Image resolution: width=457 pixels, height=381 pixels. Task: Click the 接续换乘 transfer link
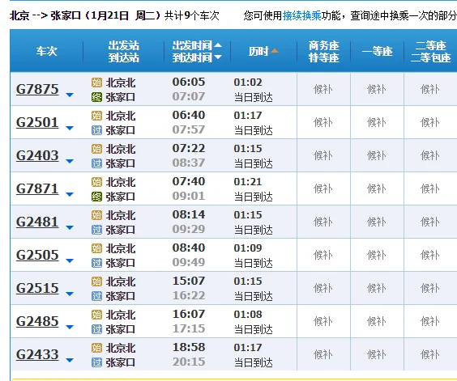301,15
